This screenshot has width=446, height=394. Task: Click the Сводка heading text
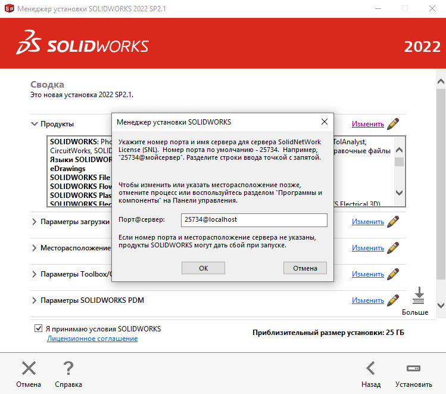click(x=47, y=85)
